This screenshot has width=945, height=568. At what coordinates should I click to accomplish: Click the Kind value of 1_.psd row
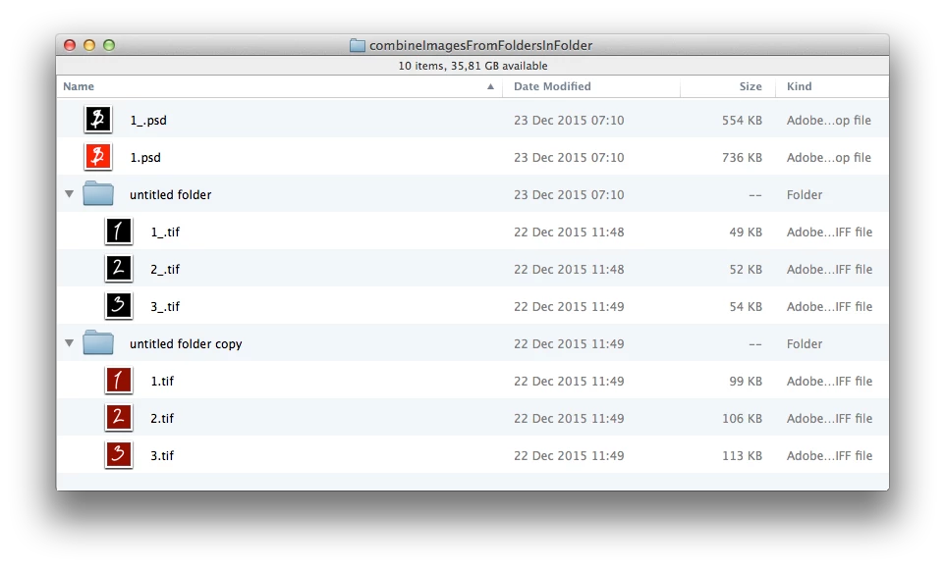pyautogui.click(x=829, y=120)
